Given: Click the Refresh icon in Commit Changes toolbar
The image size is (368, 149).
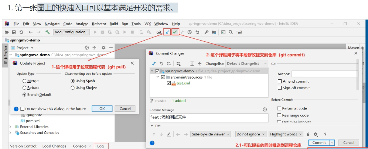Looking at the screenshot, I should (x=169, y=63).
